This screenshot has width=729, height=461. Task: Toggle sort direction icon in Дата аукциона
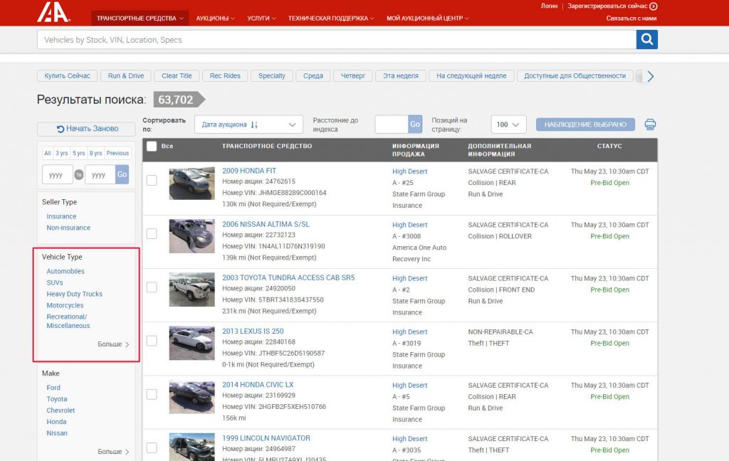254,124
